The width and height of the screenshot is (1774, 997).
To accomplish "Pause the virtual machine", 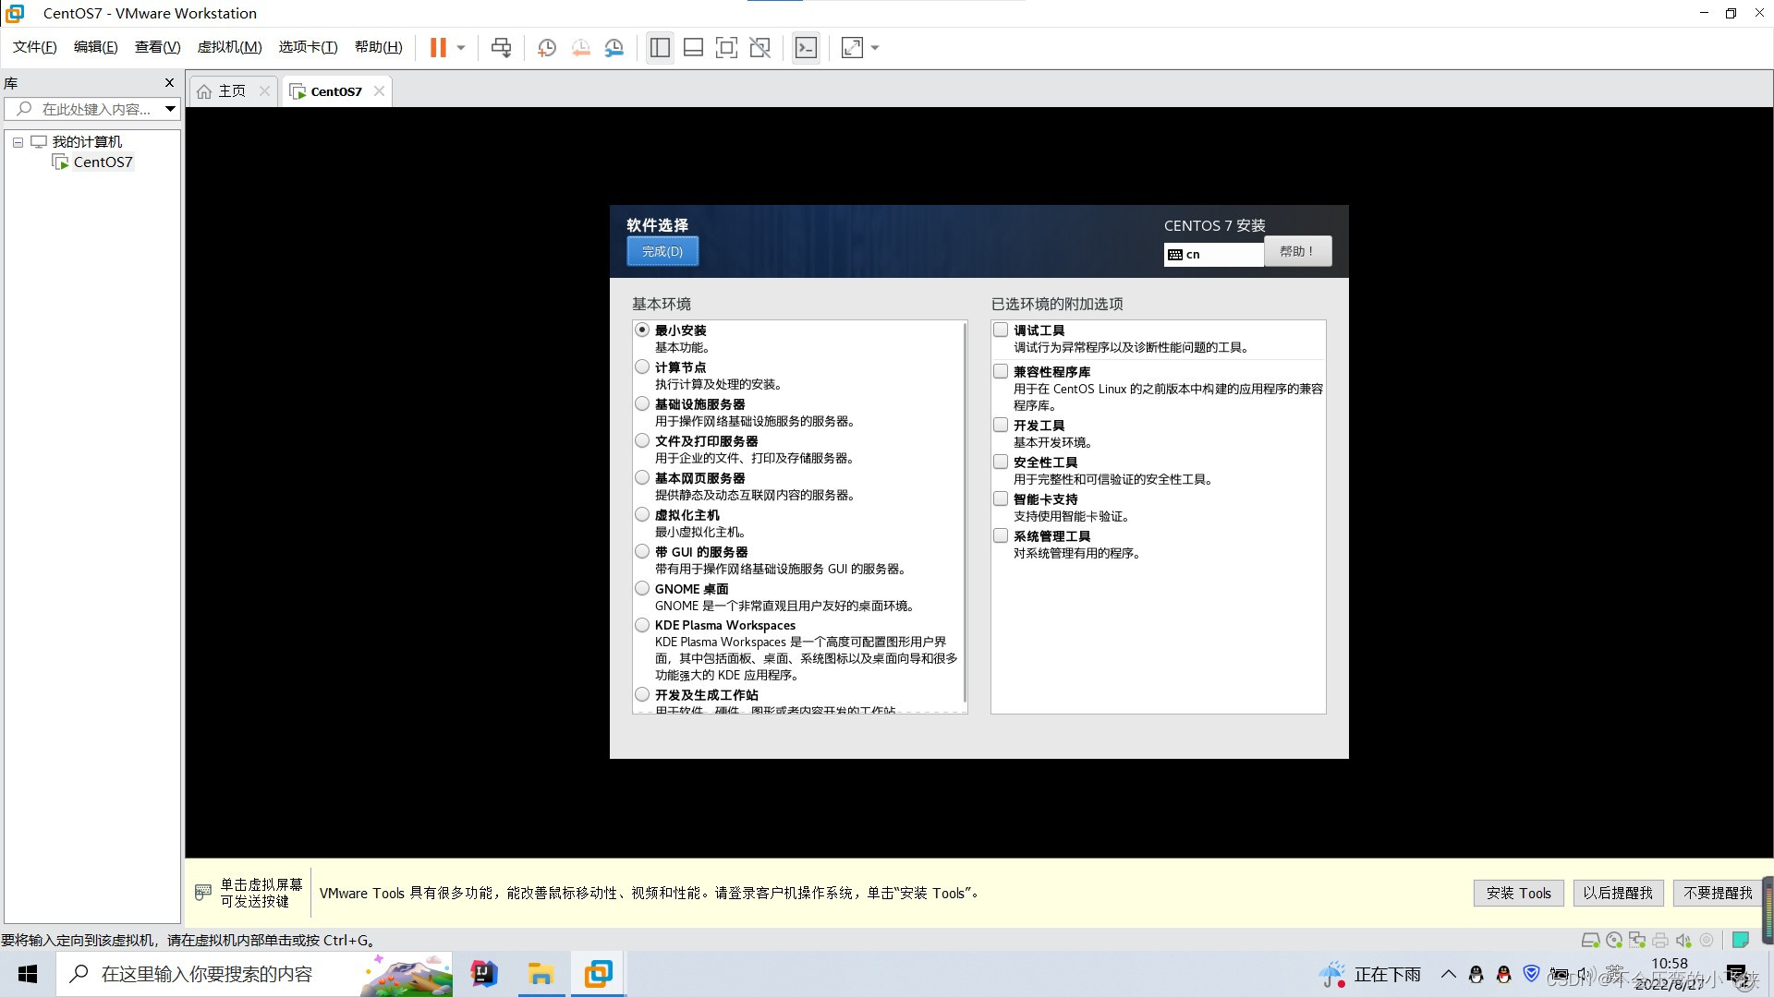I will pos(438,47).
